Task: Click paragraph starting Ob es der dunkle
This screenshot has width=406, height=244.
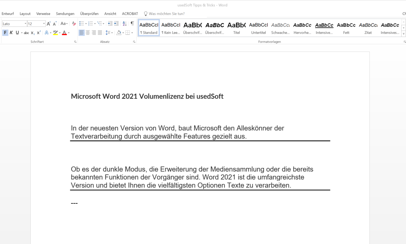Action: pyautogui.click(x=192, y=177)
